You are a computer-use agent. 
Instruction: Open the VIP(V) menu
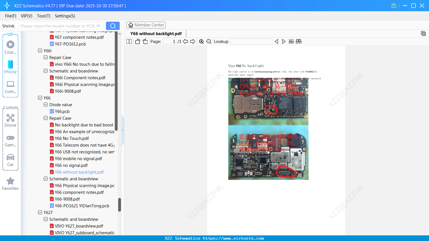coord(26,16)
